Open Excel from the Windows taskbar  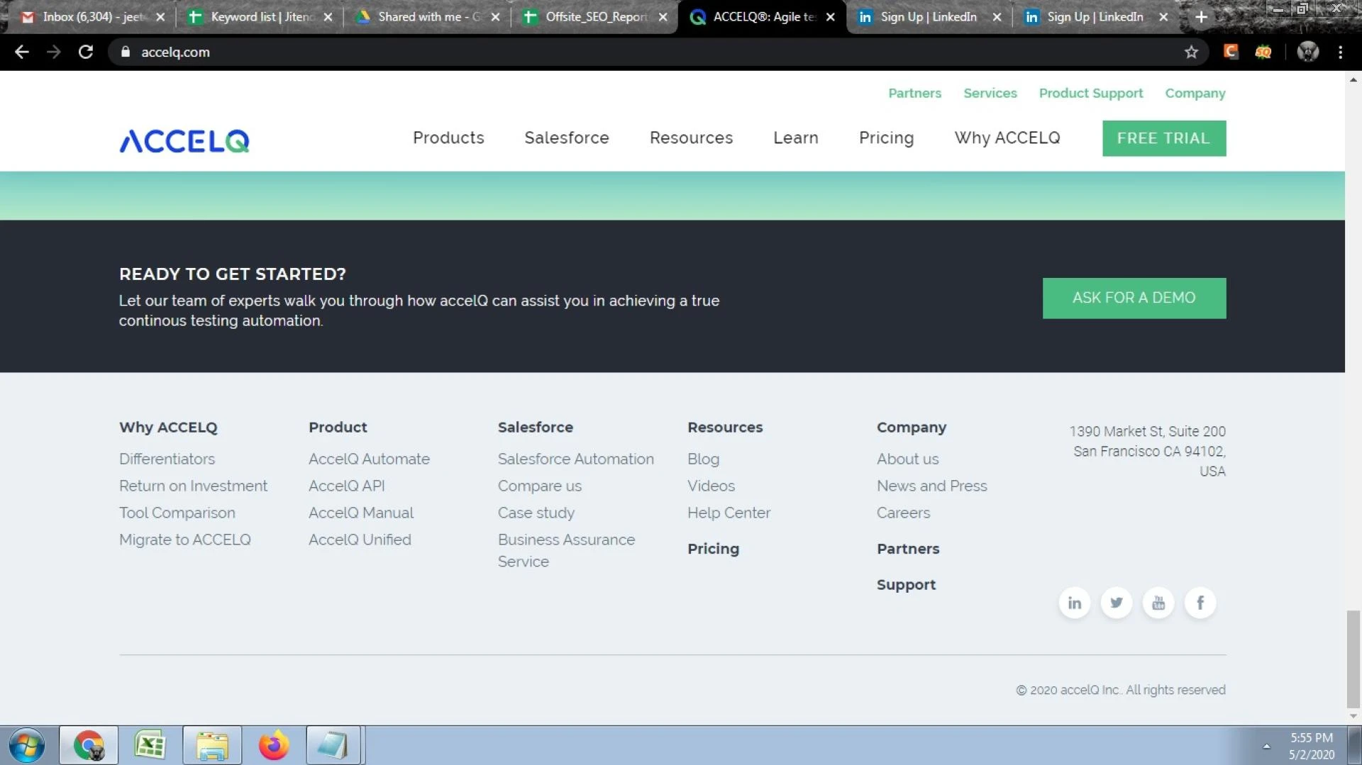pos(150,745)
